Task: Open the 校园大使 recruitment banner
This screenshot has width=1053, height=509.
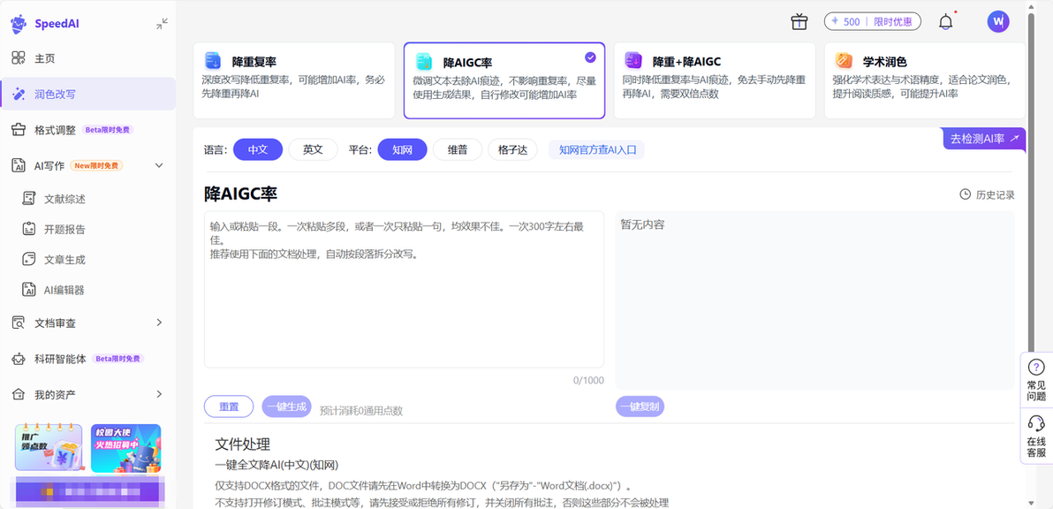Action: tap(125, 447)
